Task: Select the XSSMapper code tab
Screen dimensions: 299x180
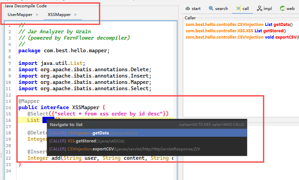Action: tap(59, 15)
